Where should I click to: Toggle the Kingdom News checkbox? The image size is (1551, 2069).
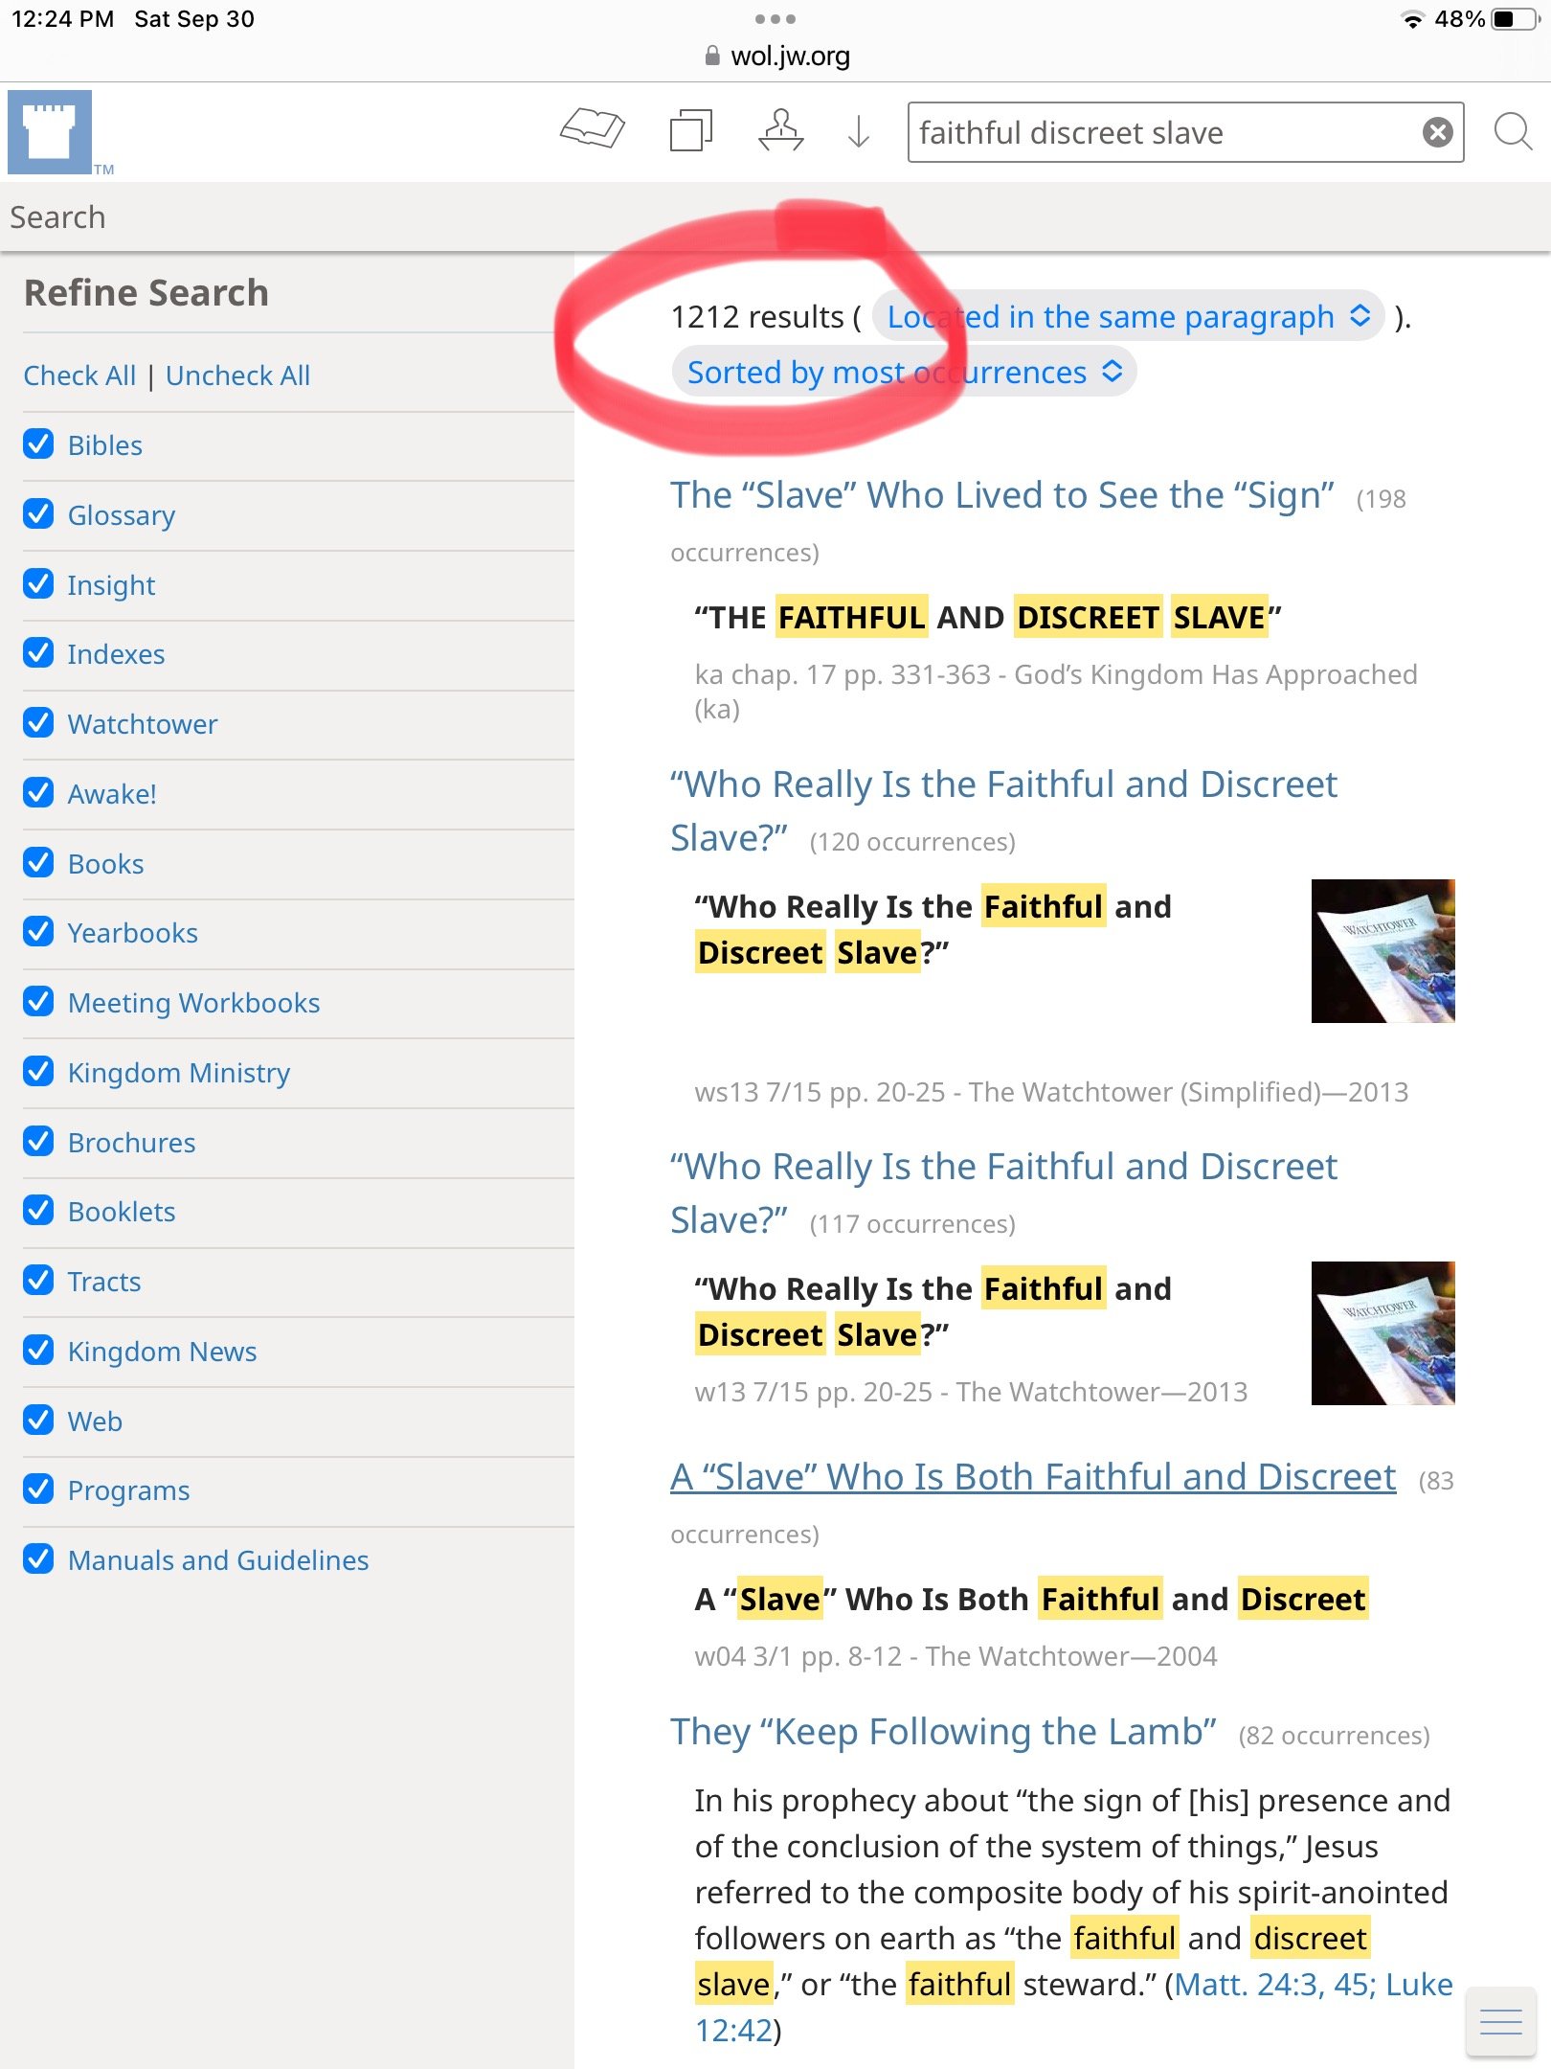[x=38, y=1350]
